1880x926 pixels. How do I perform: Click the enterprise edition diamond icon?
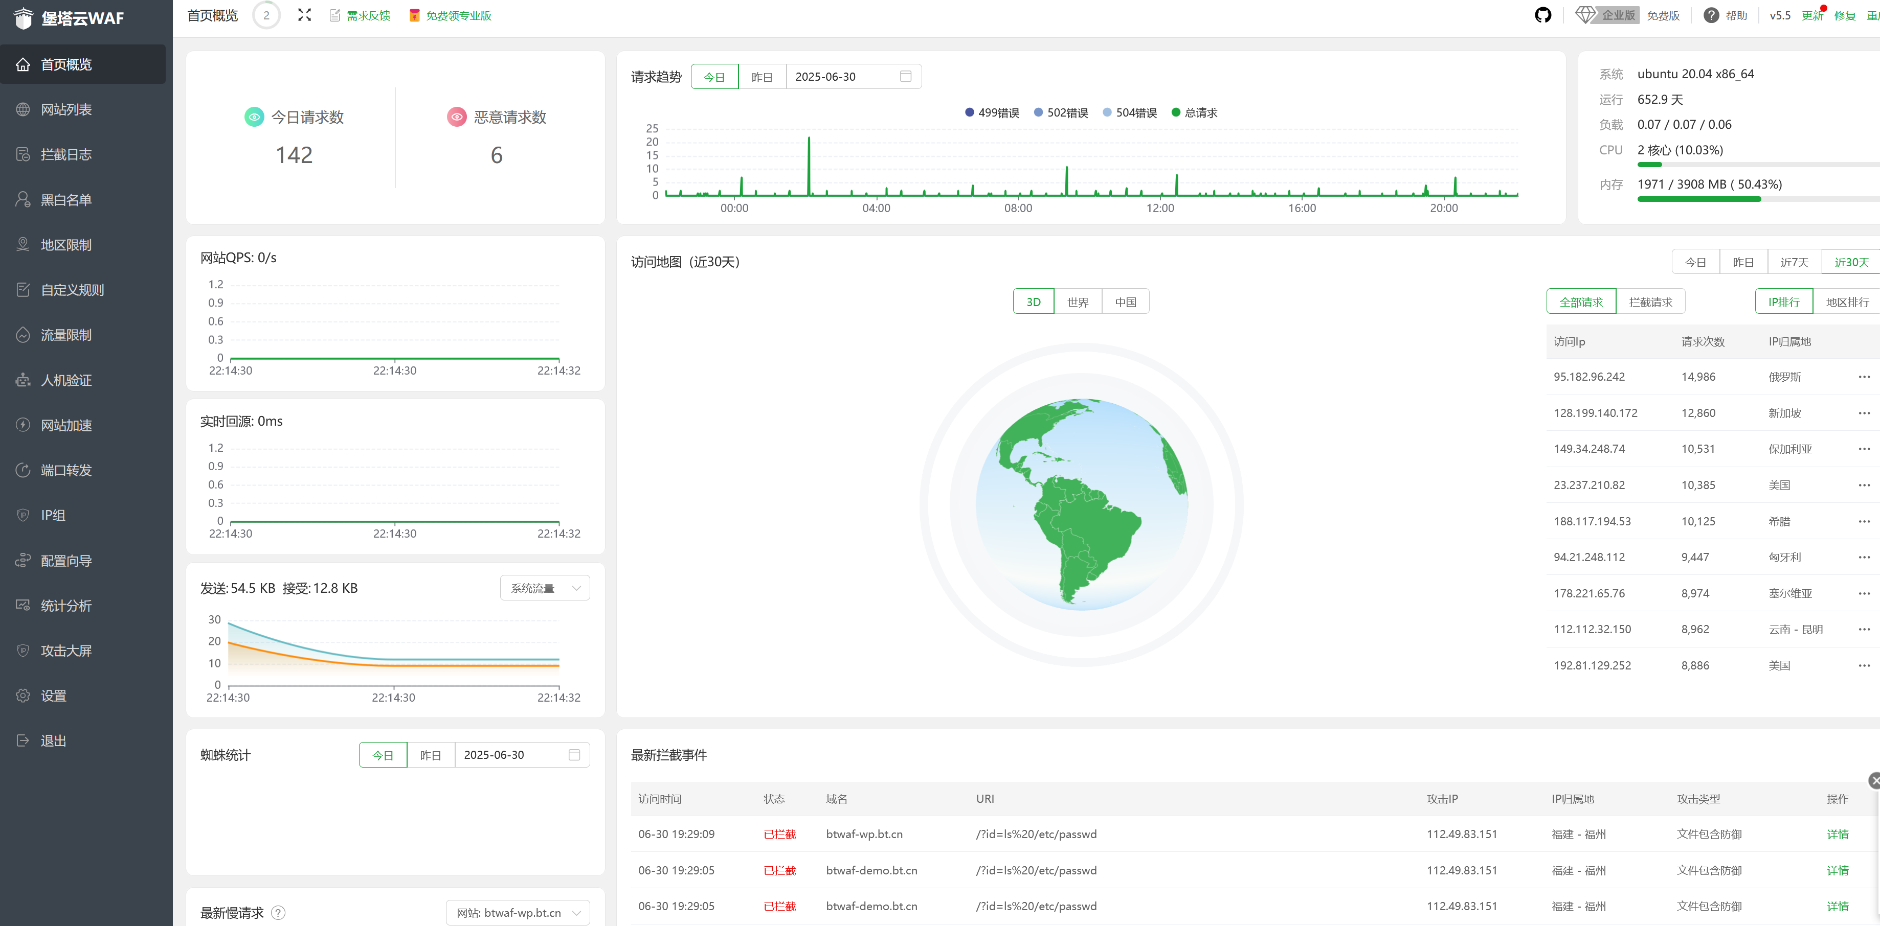tap(1585, 15)
